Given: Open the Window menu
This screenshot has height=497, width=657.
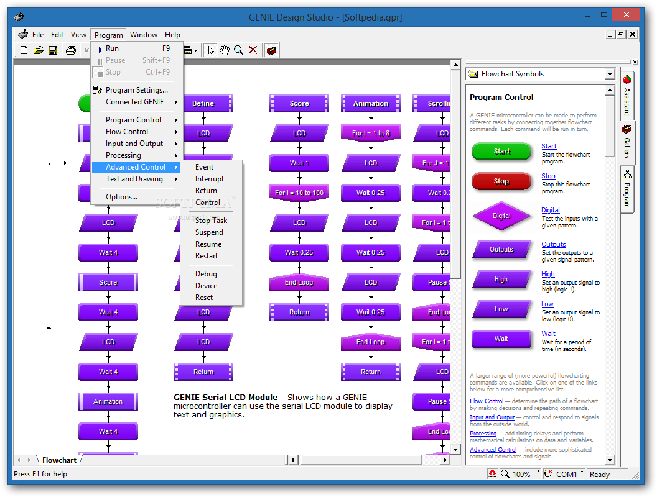Looking at the screenshot, I should point(144,35).
